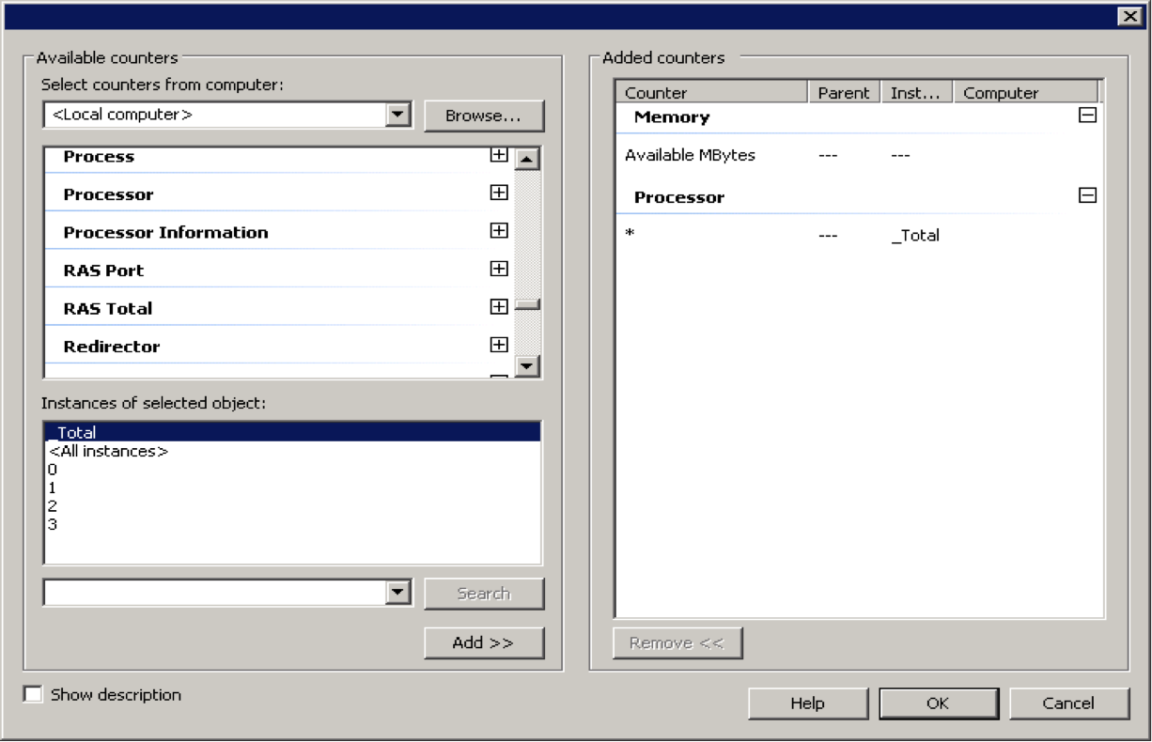
Task: Confirm counter selection with OK
Action: tap(938, 703)
